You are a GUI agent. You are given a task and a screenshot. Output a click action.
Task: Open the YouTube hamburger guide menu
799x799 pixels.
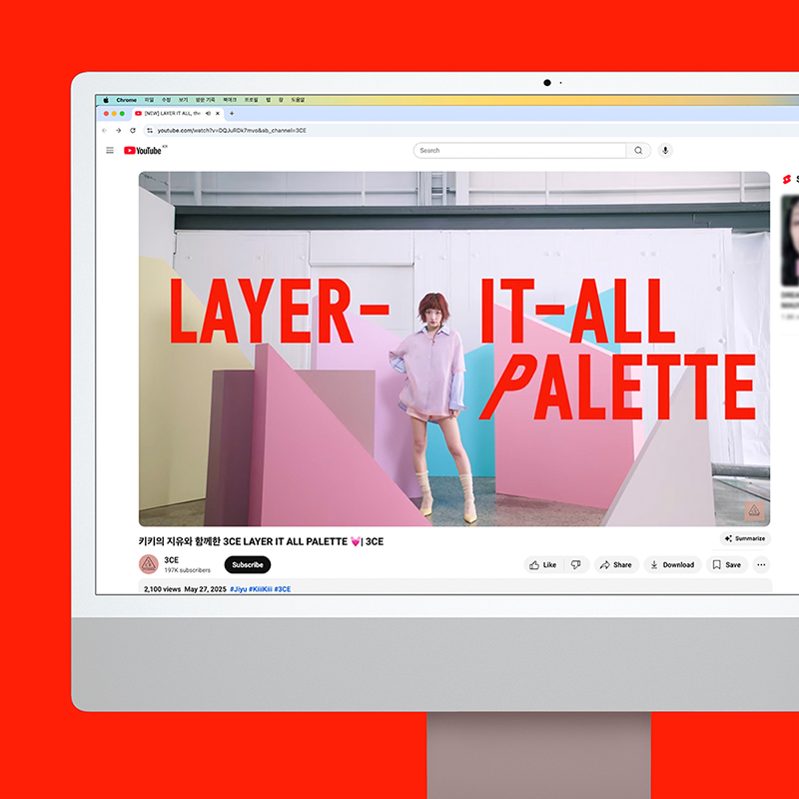(110, 151)
